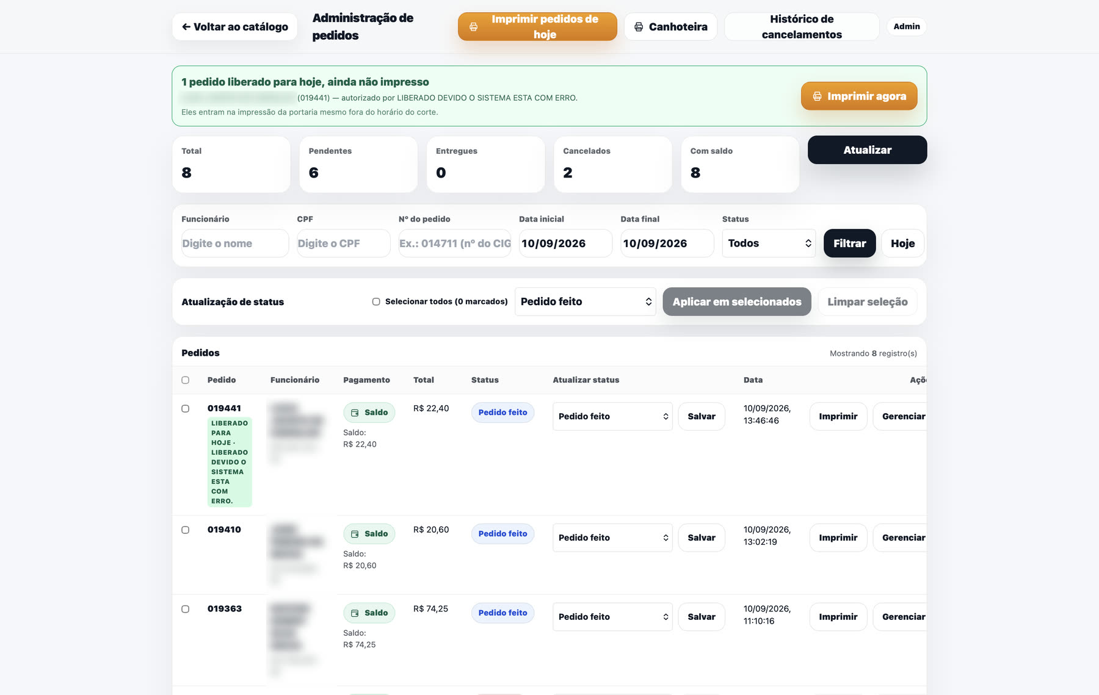Go back via Voltar ao catálogo
The width and height of the screenshot is (1099, 695).
pos(235,27)
